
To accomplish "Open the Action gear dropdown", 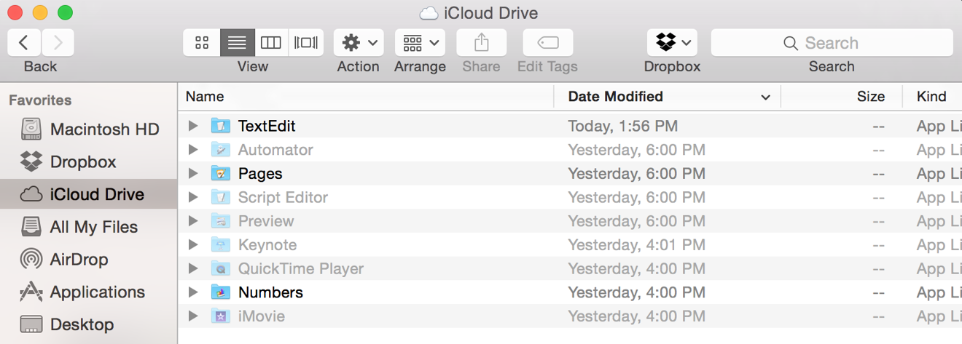I will coord(359,43).
